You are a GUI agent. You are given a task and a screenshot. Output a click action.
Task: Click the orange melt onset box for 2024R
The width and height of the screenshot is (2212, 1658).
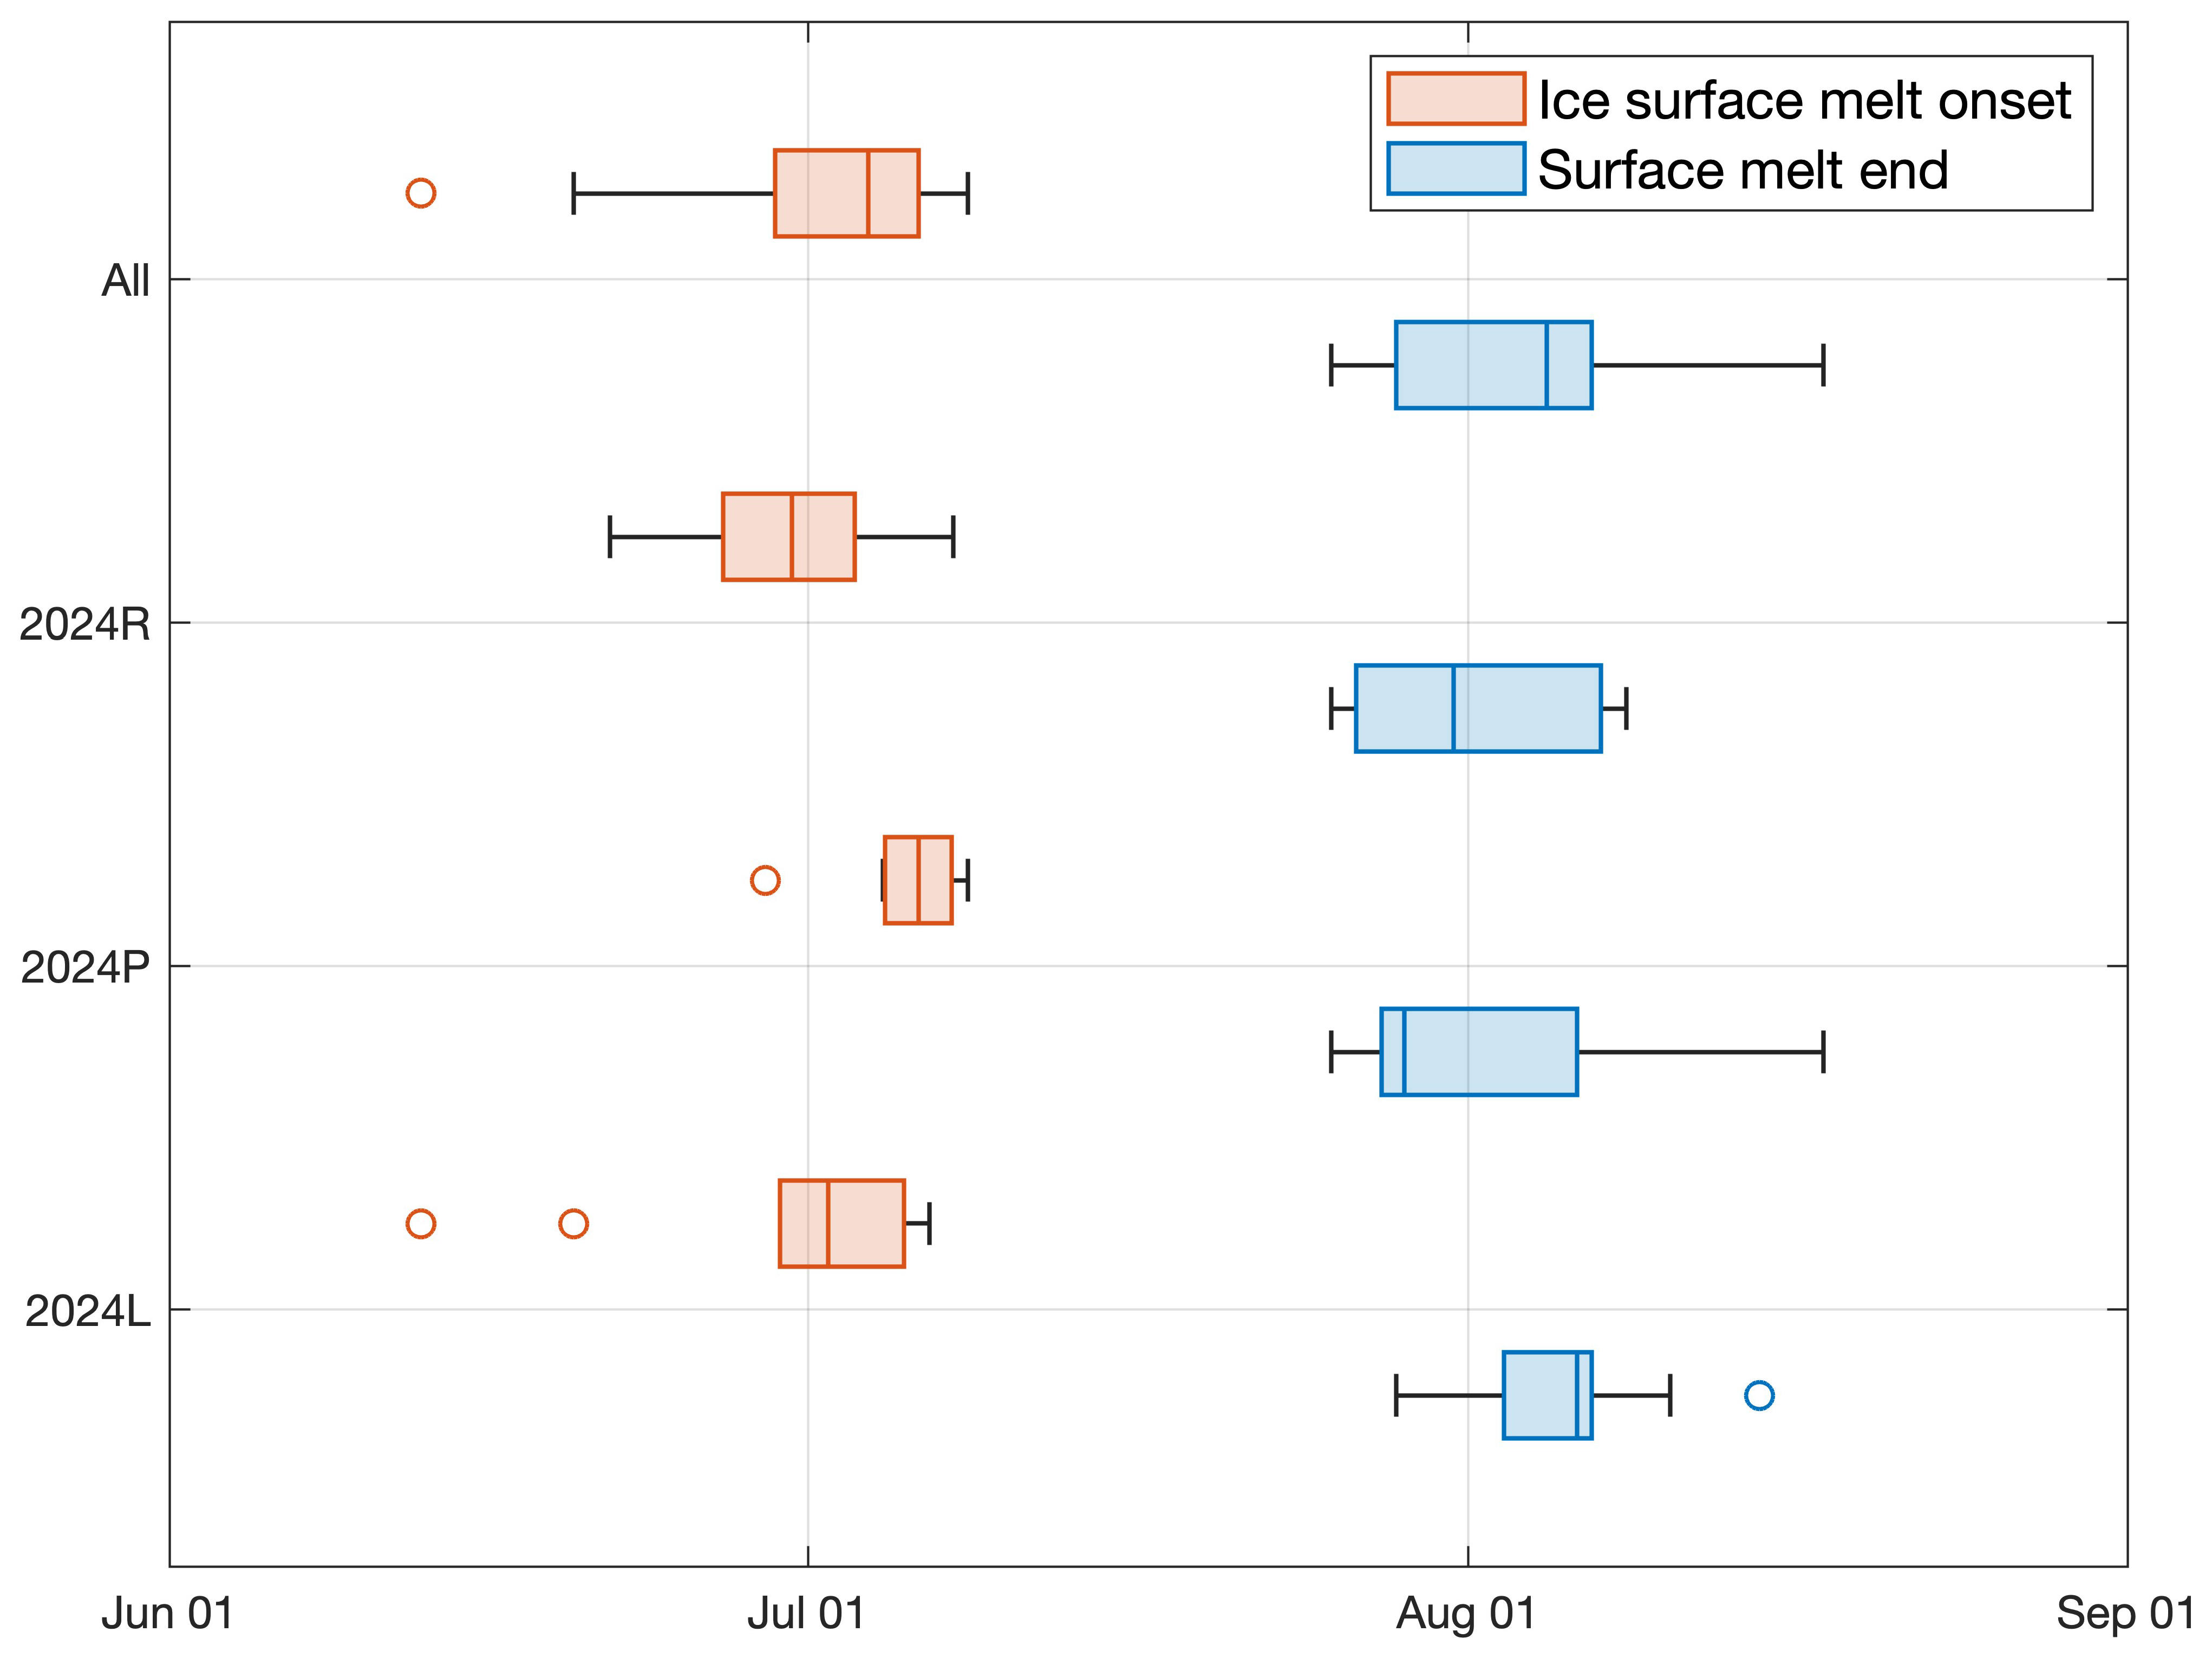click(788, 537)
